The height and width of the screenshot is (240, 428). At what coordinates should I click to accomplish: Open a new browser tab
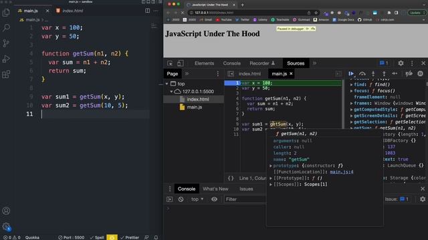click(x=242, y=5)
